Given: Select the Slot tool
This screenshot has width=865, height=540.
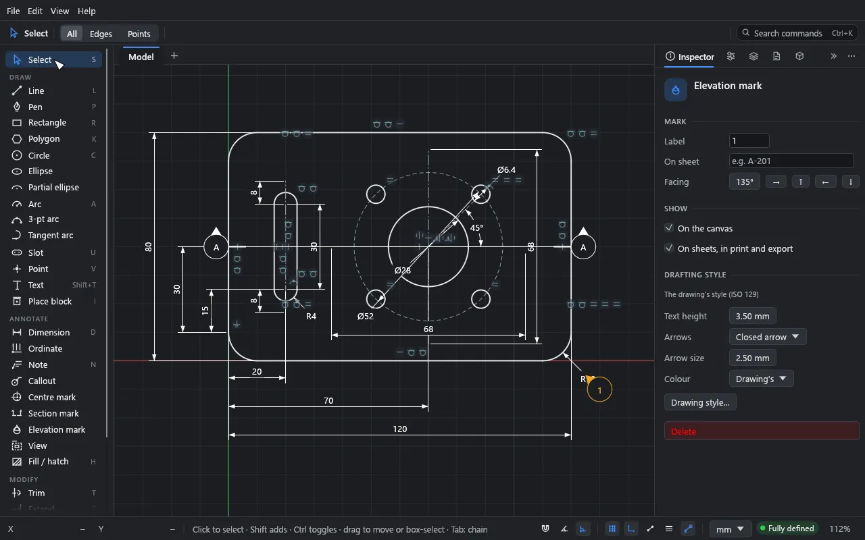Looking at the screenshot, I should 54,252.
